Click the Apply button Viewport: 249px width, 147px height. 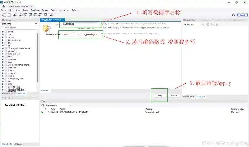(160, 96)
